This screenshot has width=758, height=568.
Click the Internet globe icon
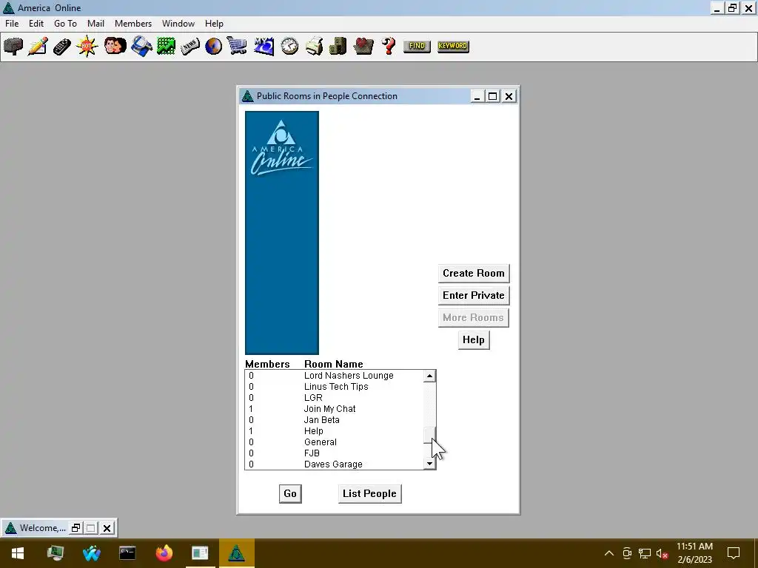point(213,47)
